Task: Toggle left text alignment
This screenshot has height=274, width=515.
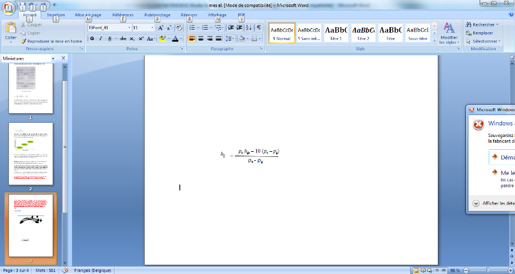Action: [192, 39]
